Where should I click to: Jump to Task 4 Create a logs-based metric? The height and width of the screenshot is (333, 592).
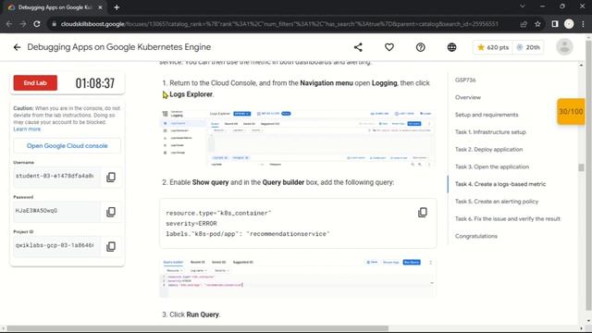(x=500, y=184)
